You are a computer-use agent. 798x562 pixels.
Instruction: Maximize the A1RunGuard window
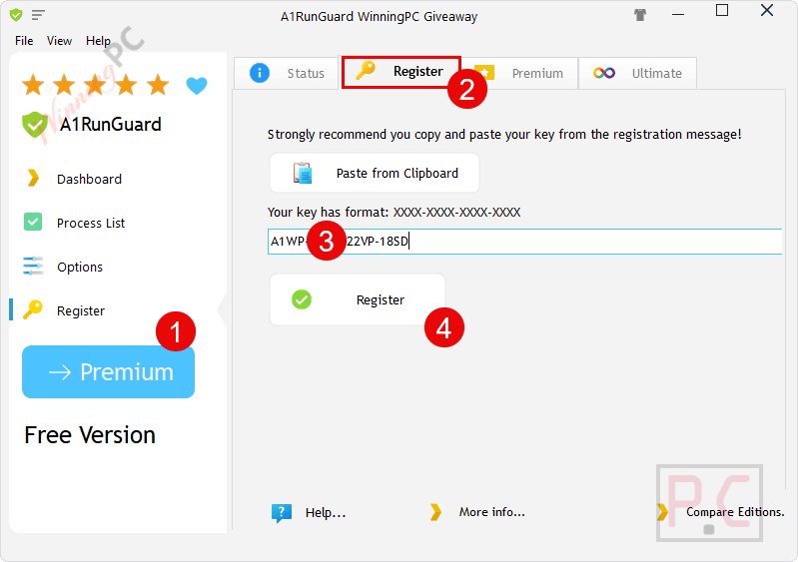(722, 10)
